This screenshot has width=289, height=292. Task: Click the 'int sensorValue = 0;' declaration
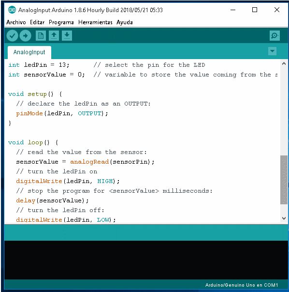click(x=46, y=75)
